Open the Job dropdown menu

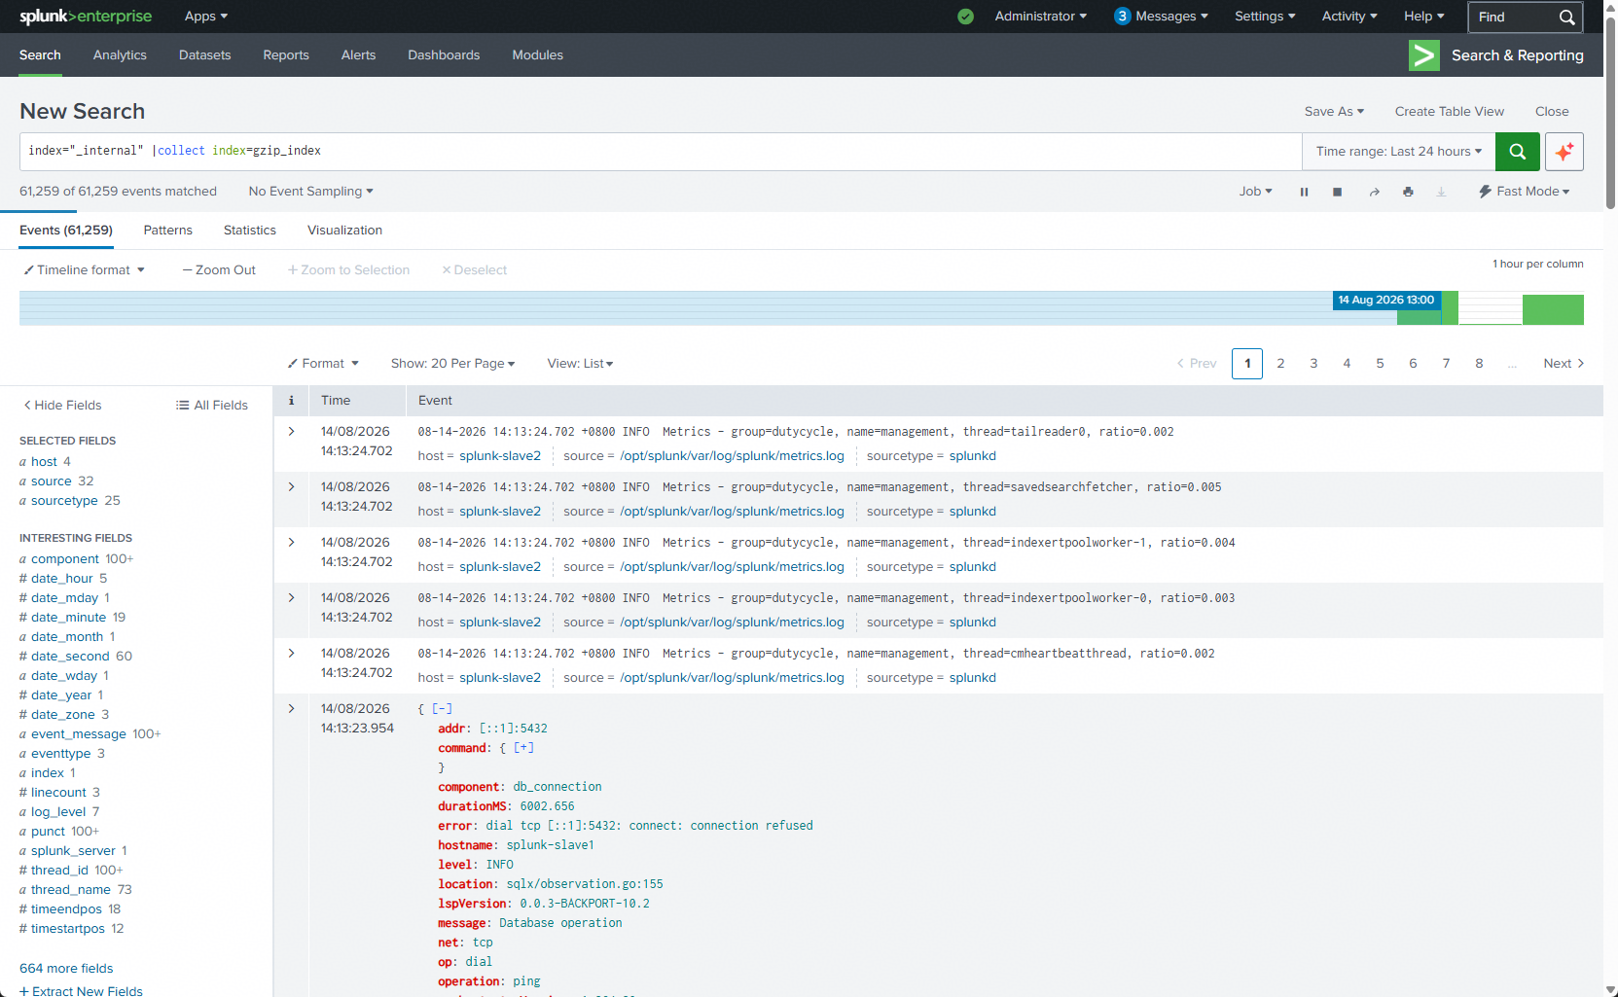click(1256, 192)
